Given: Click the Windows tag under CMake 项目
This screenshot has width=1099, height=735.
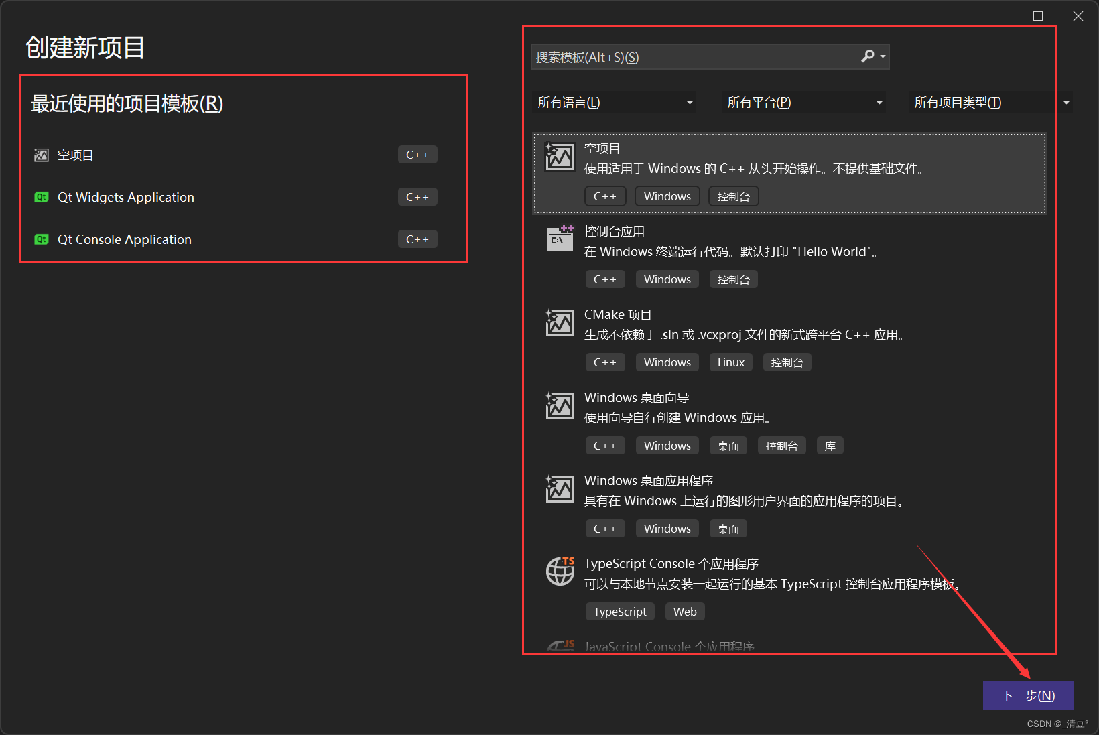Looking at the screenshot, I should 667,362.
